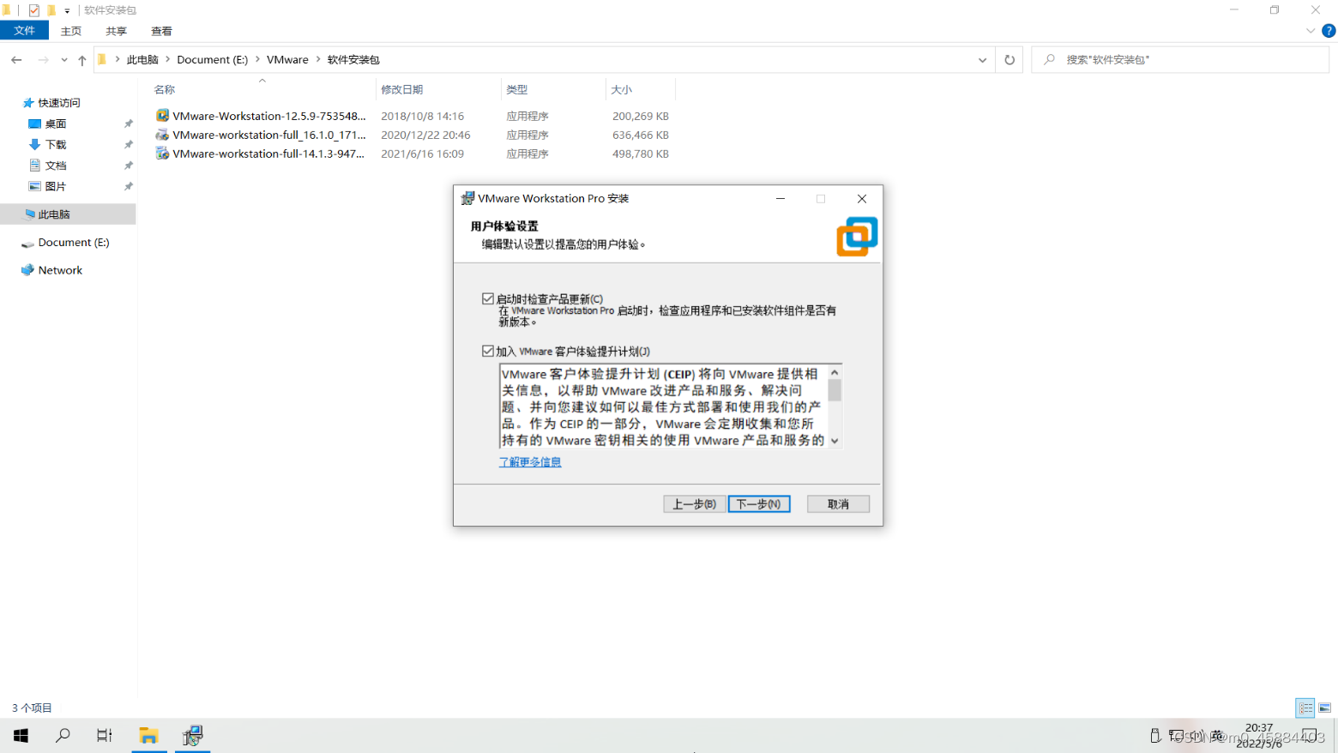1338x753 pixels.
Task: Open Network in navigation pane
Action: (60, 270)
